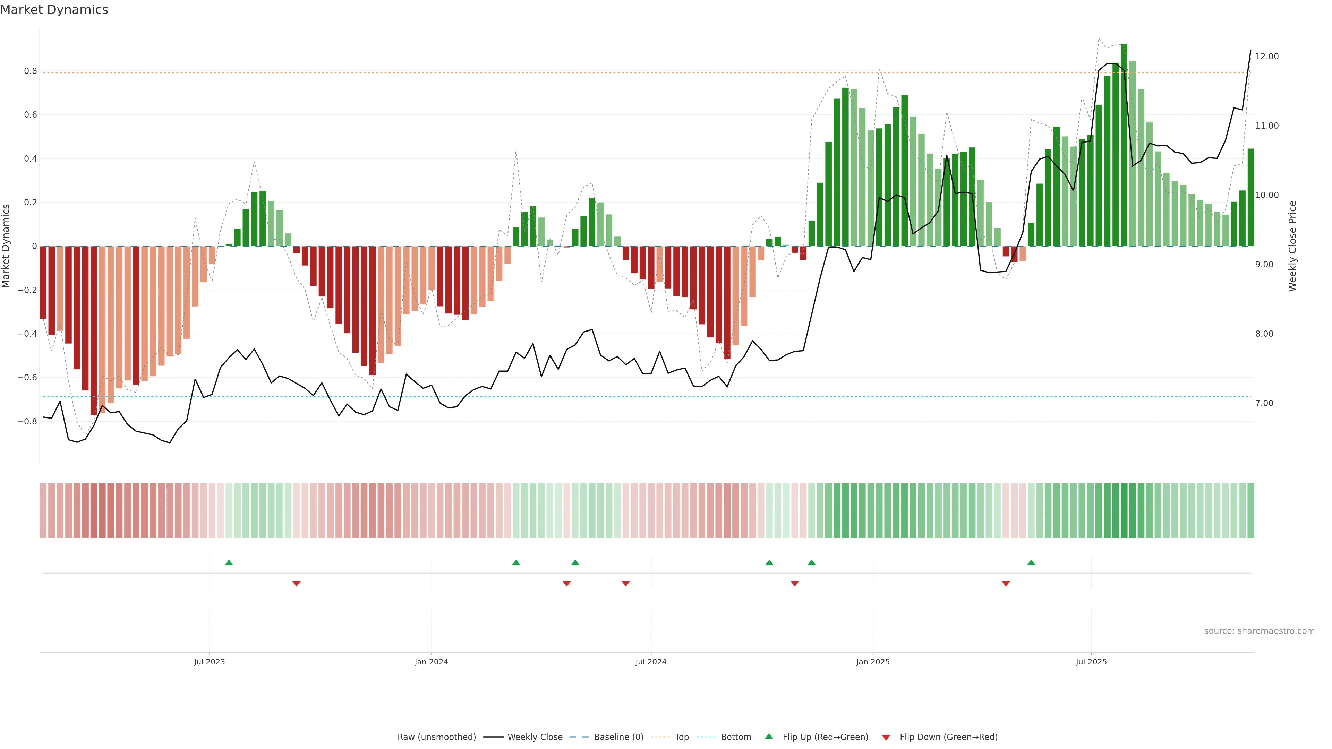
Task: Select the Top legend label
Action: point(682,737)
